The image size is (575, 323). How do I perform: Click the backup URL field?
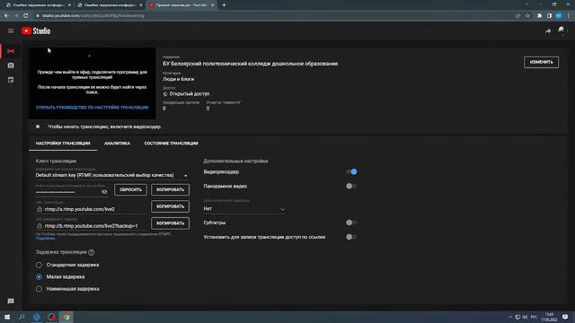(92, 226)
